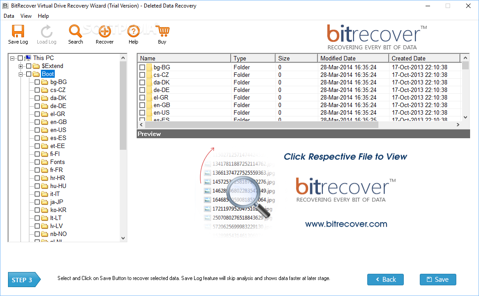Click the el-GR folder icon in file list
479x296 pixels.
pyautogui.click(x=149, y=97)
